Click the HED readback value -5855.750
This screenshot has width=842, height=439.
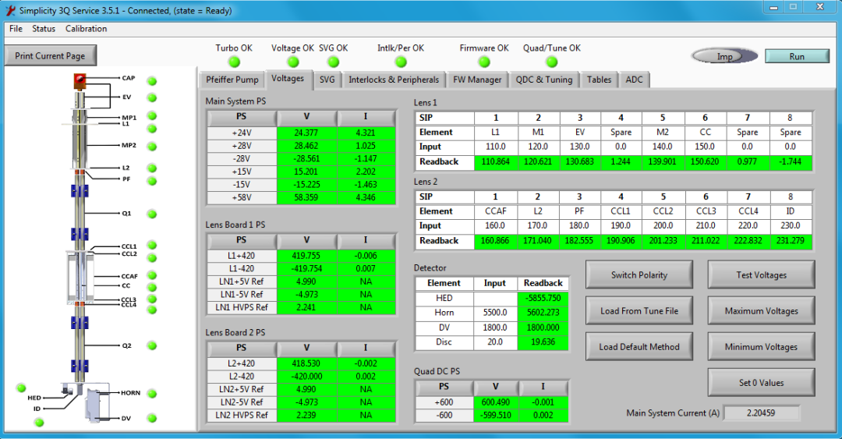[x=543, y=298]
